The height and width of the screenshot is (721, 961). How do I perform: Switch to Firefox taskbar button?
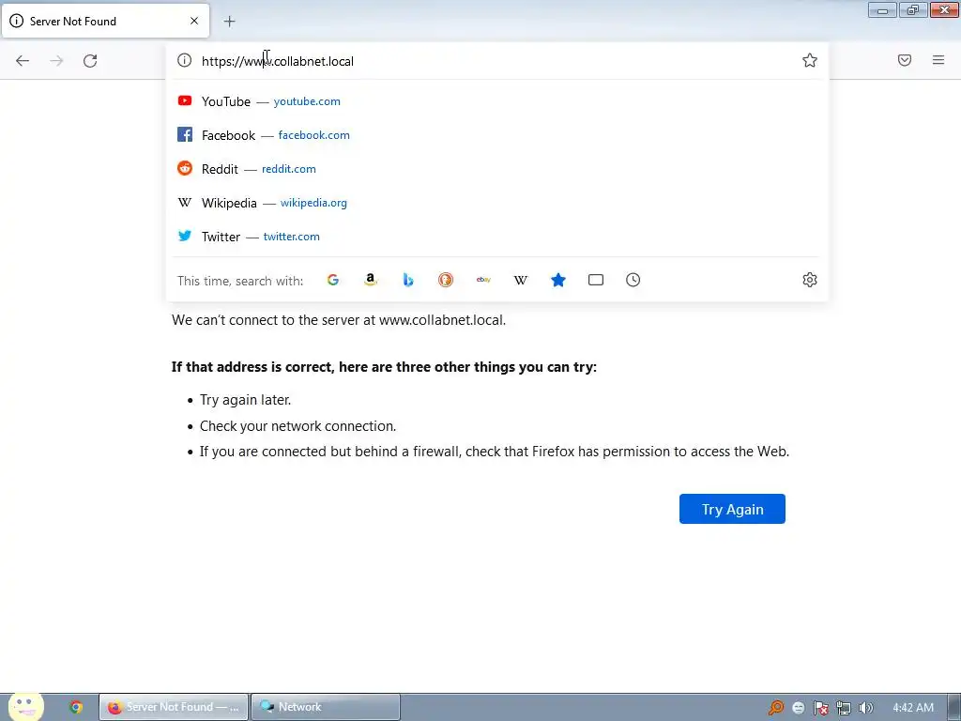click(174, 707)
